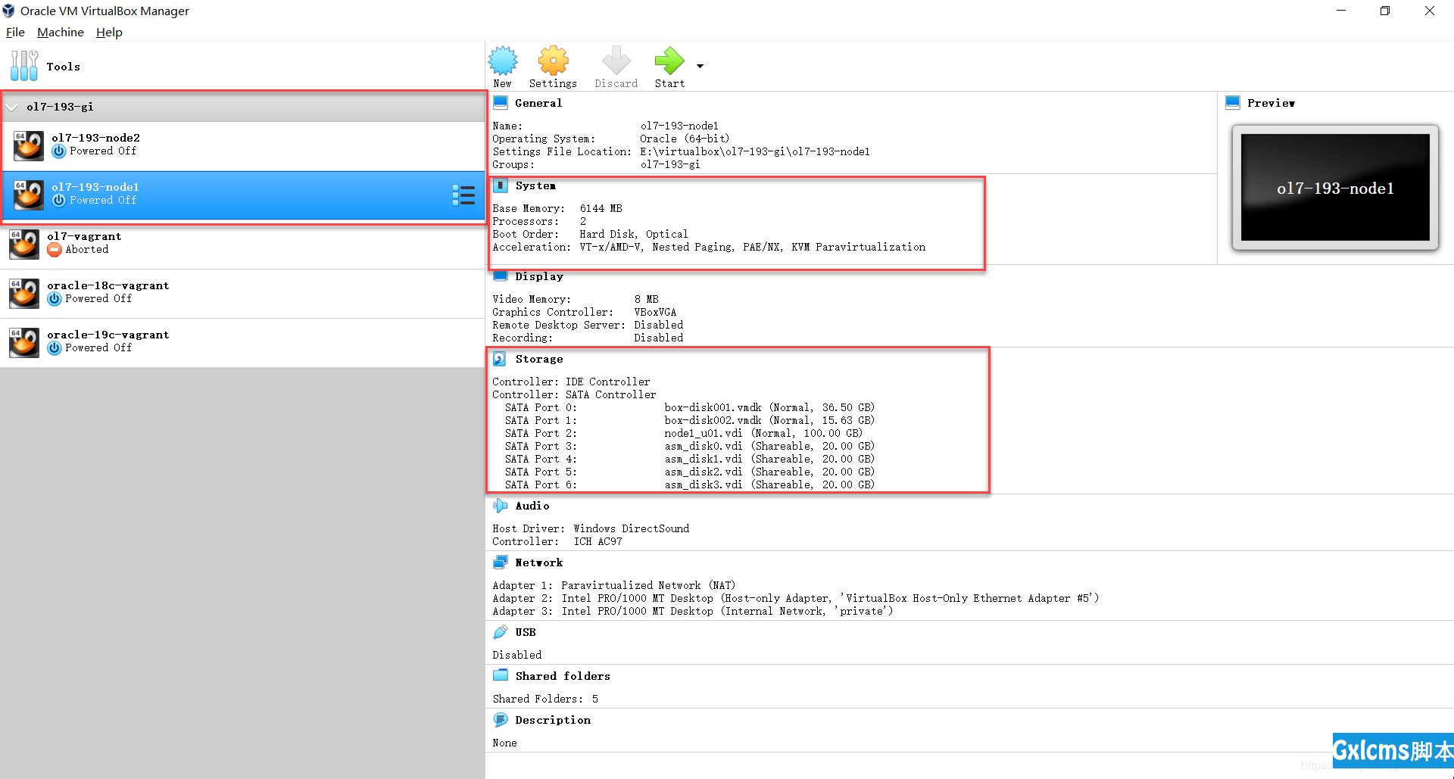Click the ol7-193-node1 penguin OS icon
Viewport: 1454px width, 779px height.
coord(29,195)
